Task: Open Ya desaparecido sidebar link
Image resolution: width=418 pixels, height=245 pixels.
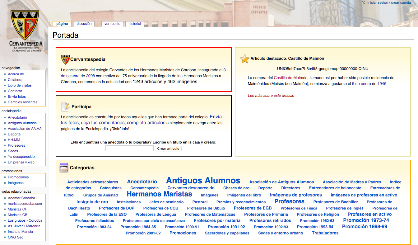Action: [x=21, y=157]
